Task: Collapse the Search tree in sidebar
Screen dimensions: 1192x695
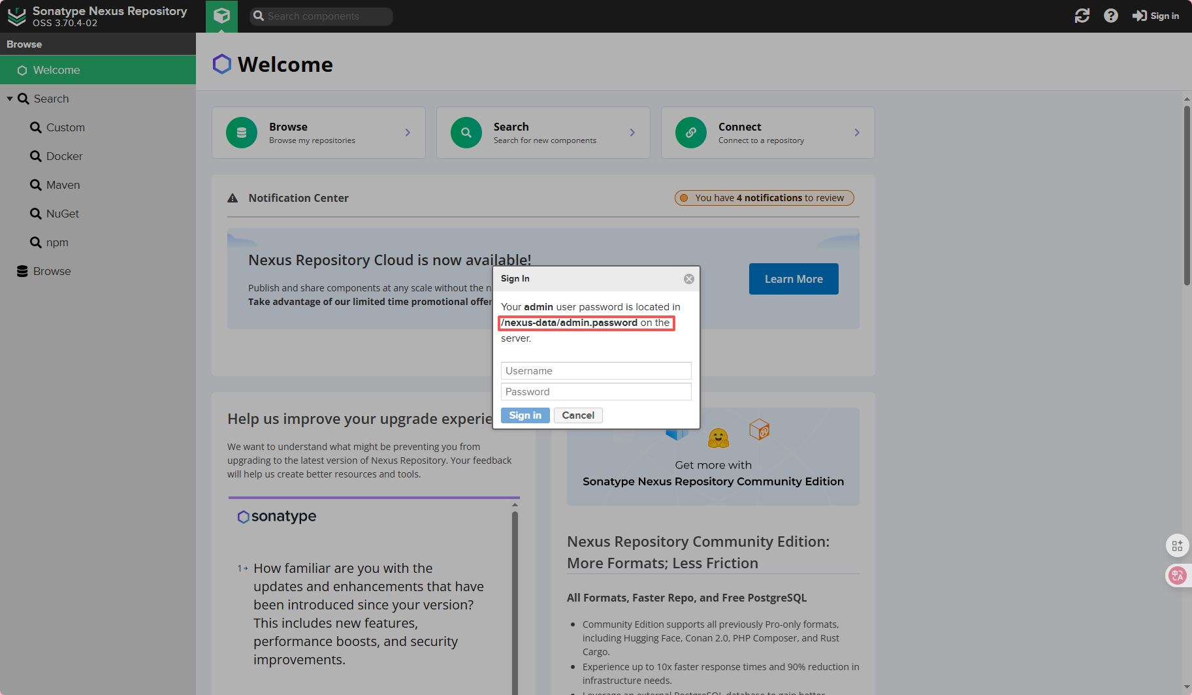Action: [x=10, y=99]
